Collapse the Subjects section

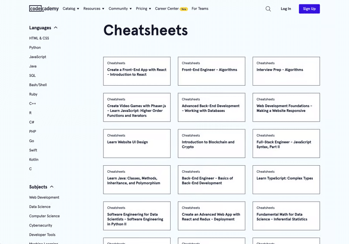pos(41,187)
